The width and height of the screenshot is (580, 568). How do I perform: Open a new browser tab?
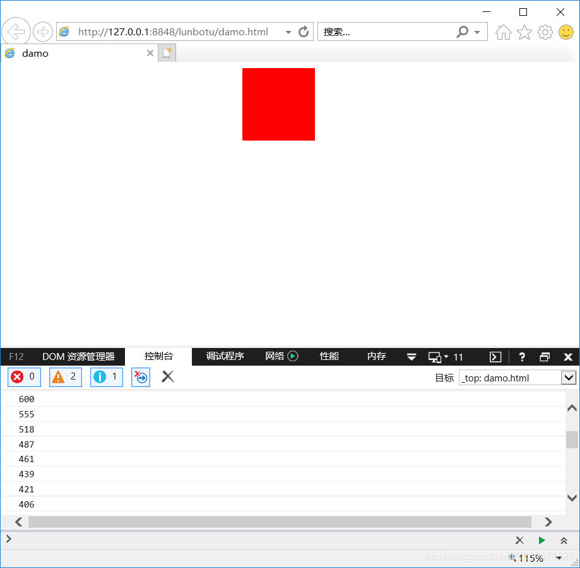click(x=167, y=53)
